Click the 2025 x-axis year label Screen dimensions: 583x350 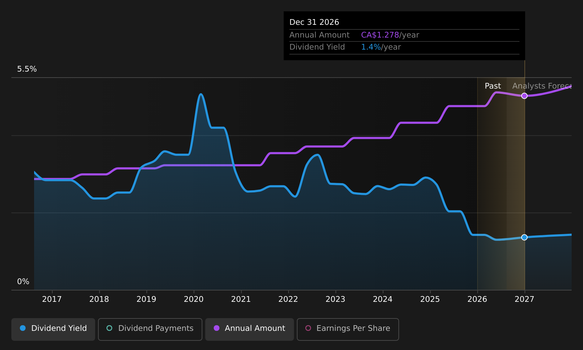point(430,299)
